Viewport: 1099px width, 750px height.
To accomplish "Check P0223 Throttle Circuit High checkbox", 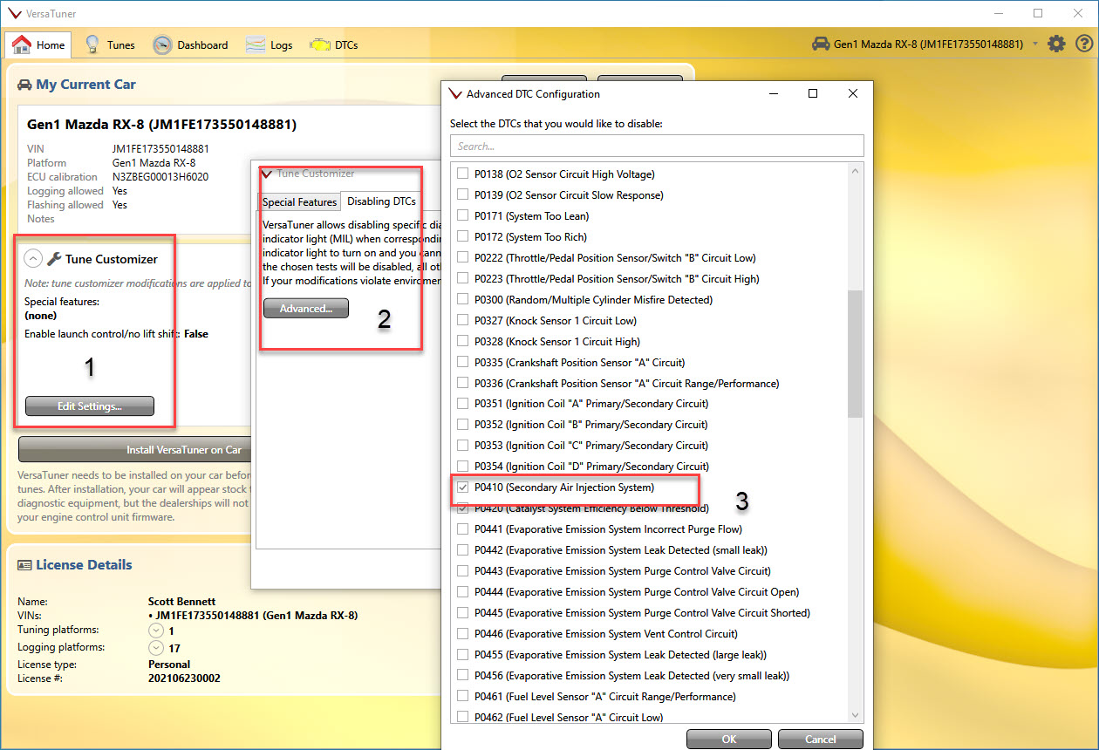I will (x=462, y=279).
